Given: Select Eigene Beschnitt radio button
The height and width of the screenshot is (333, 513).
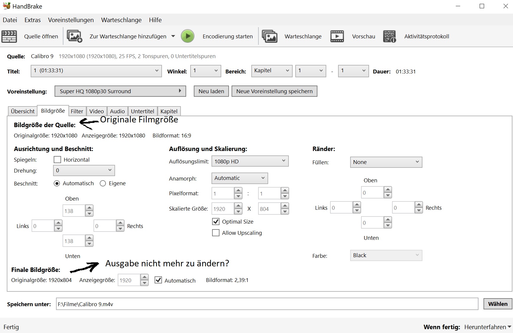Looking at the screenshot, I should pyautogui.click(x=103, y=183).
